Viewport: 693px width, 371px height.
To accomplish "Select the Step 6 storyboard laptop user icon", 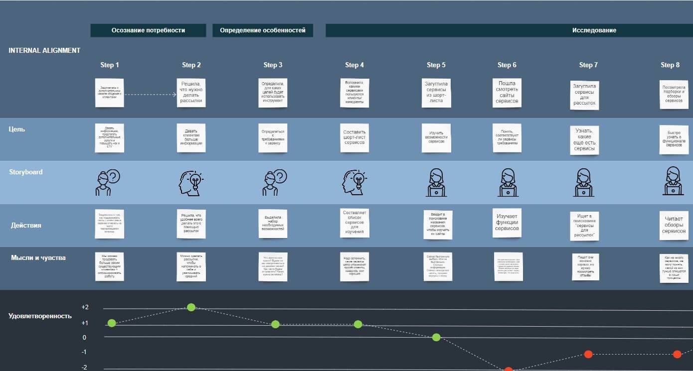I will tap(508, 183).
